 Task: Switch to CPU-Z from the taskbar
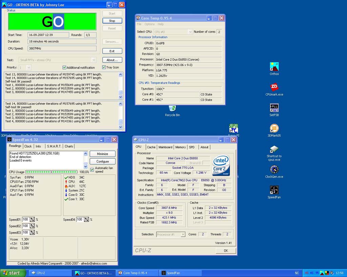click(x=50, y=273)
